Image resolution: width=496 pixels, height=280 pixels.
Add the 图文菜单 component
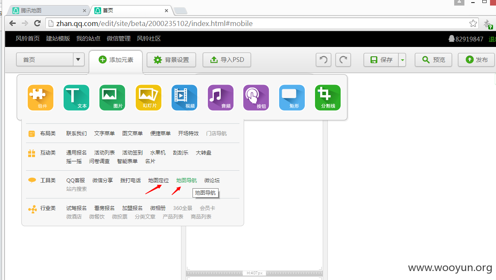click(x=132, y=134)
